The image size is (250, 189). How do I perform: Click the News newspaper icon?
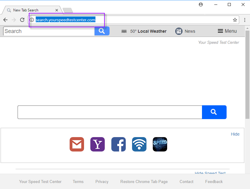tap(179, 31)
